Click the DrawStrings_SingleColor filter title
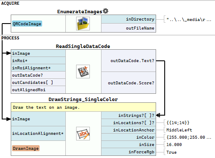 pyautogui.click(x=83, y=99)
